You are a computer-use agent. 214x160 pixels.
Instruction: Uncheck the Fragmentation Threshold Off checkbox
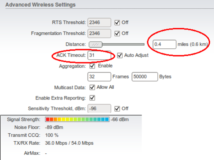click(117, 33)
